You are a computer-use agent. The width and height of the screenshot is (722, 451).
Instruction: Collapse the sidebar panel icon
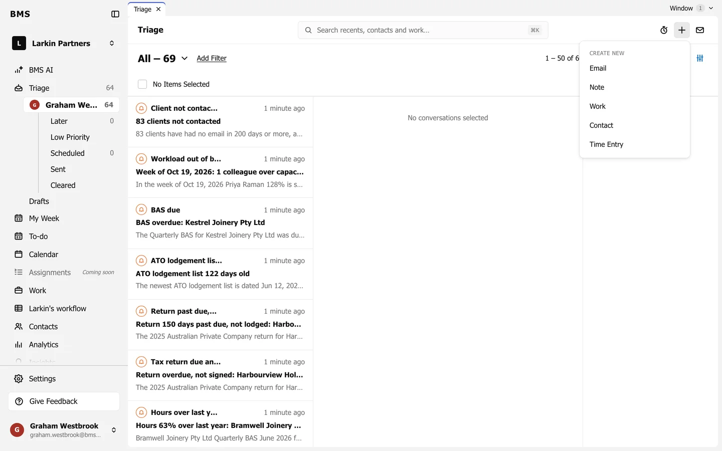(115, 14)
